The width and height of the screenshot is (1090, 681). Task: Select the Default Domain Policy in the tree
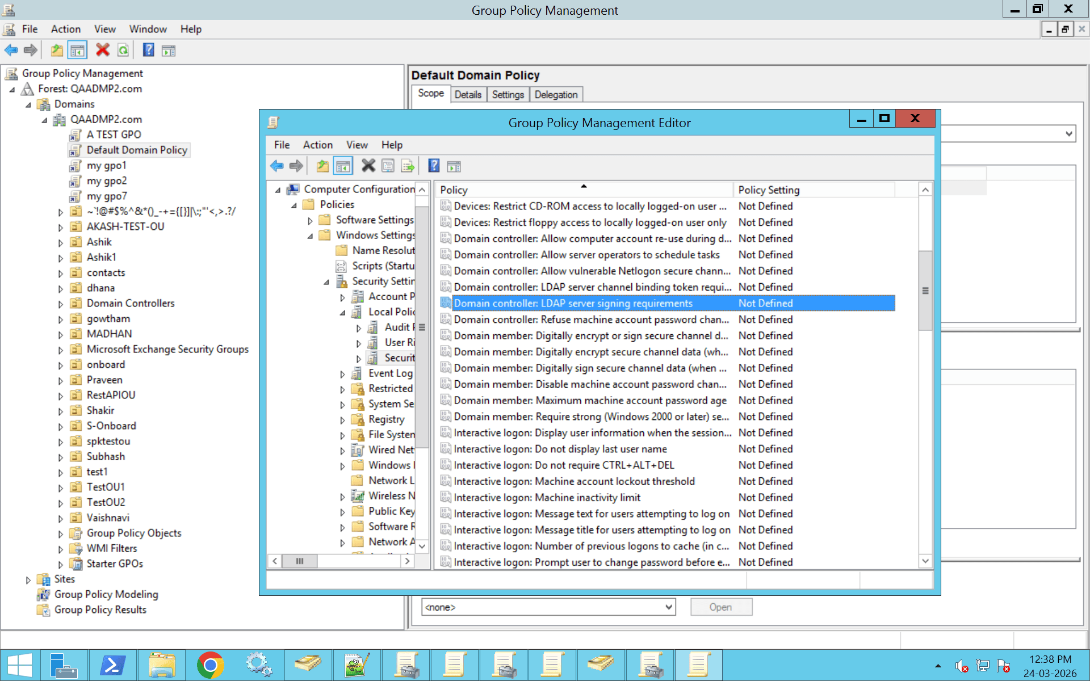pyautogui.click(x=137, y=150)
